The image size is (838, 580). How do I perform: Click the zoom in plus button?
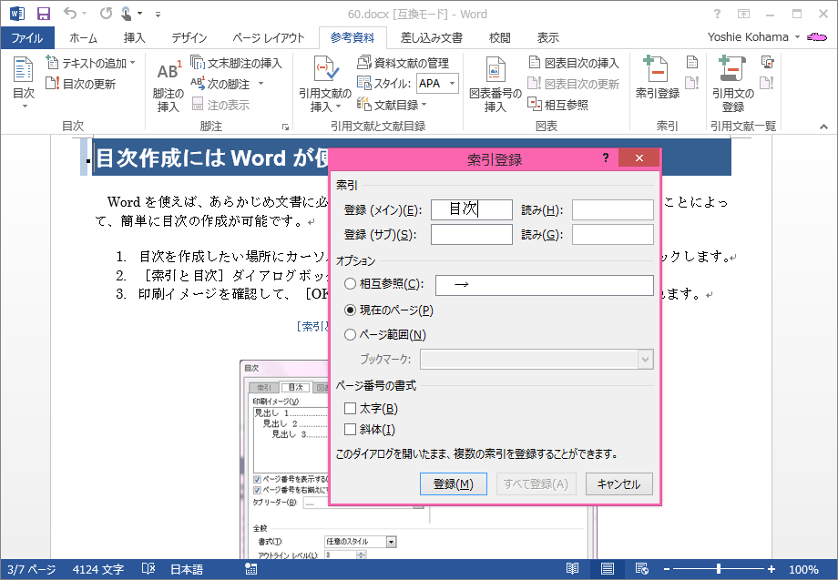(772, 569)
